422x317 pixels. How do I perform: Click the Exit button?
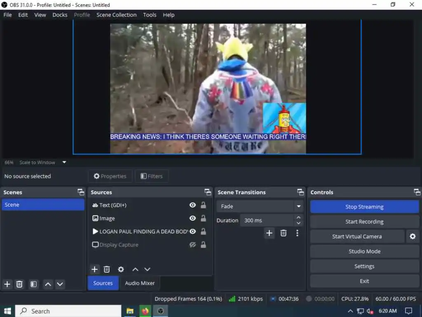click(x=364, y=281)
